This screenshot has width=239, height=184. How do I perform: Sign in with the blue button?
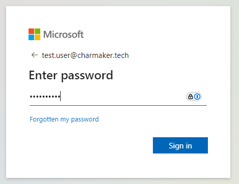click(x=180, y=145)
